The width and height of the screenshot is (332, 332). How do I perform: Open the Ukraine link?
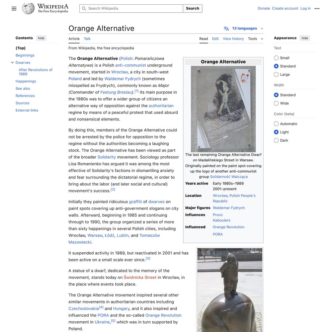coord(102,322)
